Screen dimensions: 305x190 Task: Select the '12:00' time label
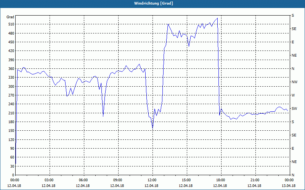[151, 180]
